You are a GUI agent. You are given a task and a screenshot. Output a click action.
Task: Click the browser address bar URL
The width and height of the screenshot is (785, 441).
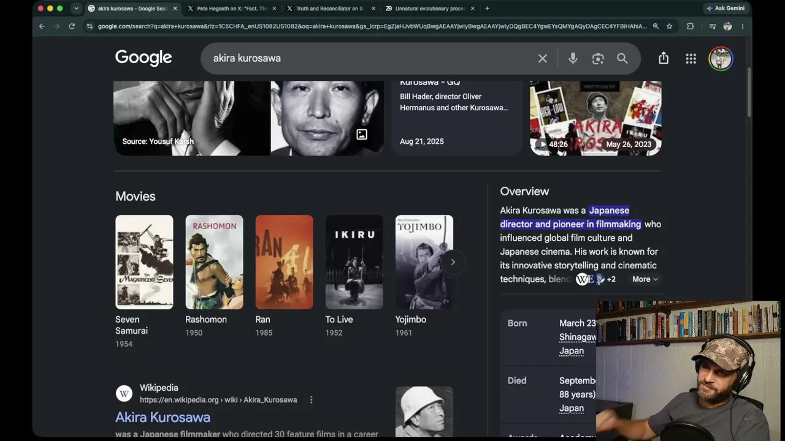tap(372, 26)
